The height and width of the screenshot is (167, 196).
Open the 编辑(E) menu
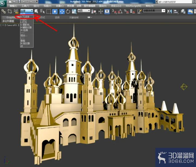click(x=13, y=6)
